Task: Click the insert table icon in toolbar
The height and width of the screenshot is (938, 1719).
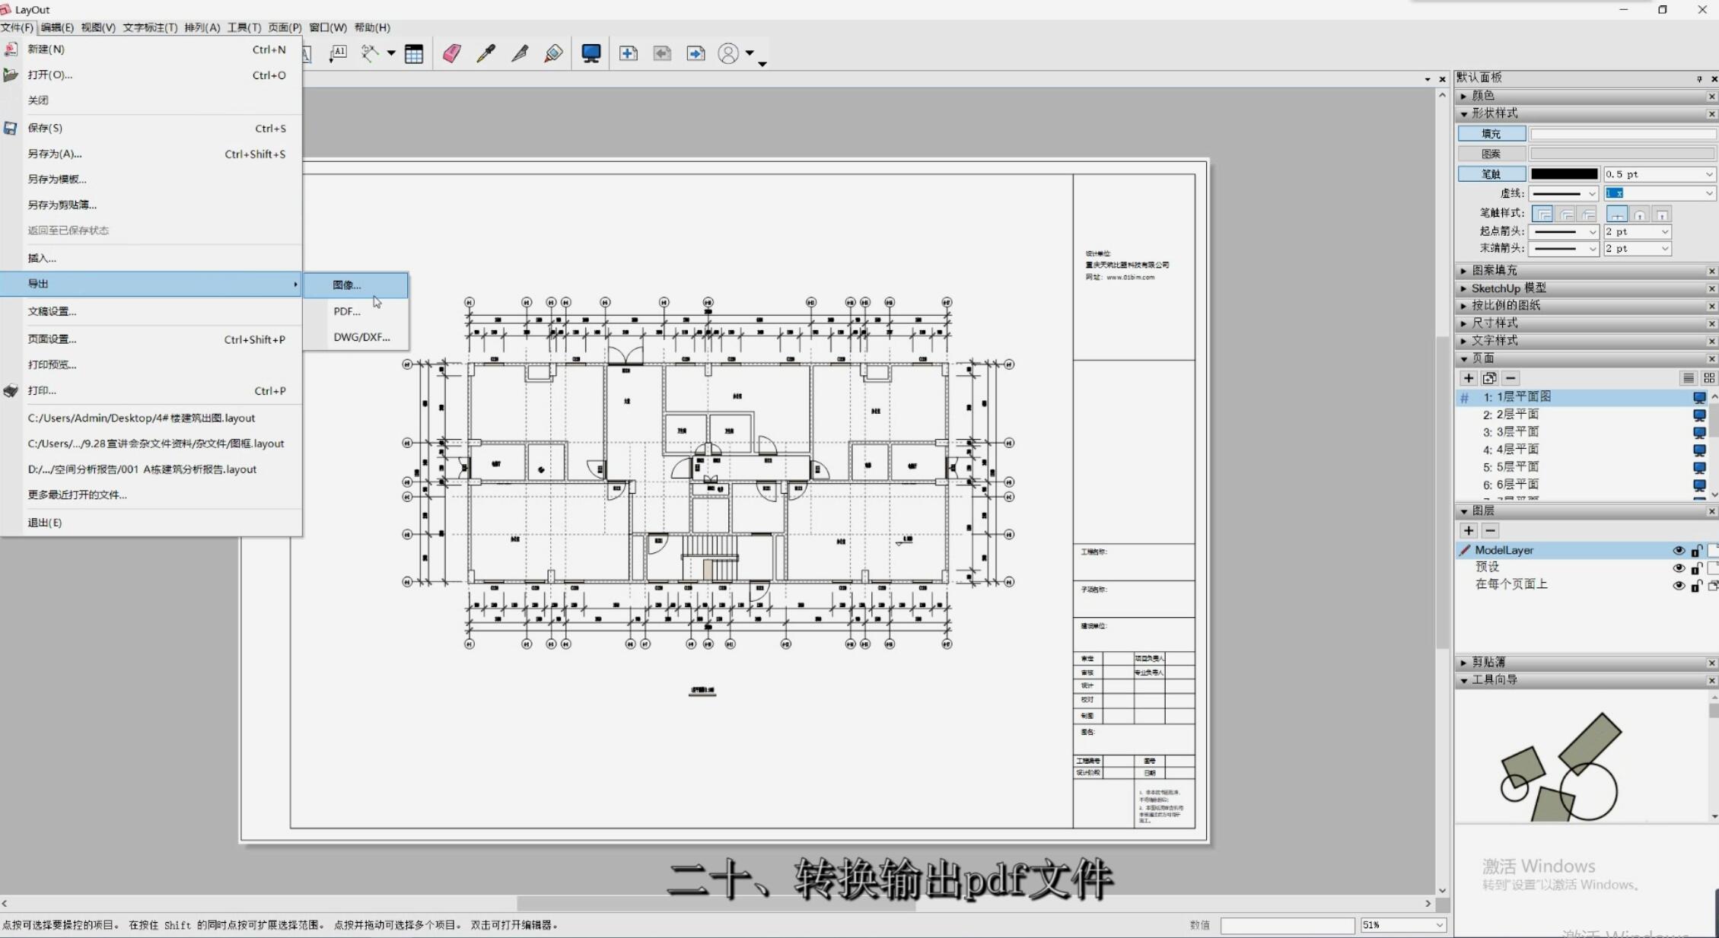Action: tap(412, 52)
